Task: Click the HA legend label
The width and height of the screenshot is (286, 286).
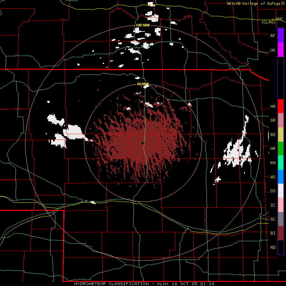Action: [273, 106]
